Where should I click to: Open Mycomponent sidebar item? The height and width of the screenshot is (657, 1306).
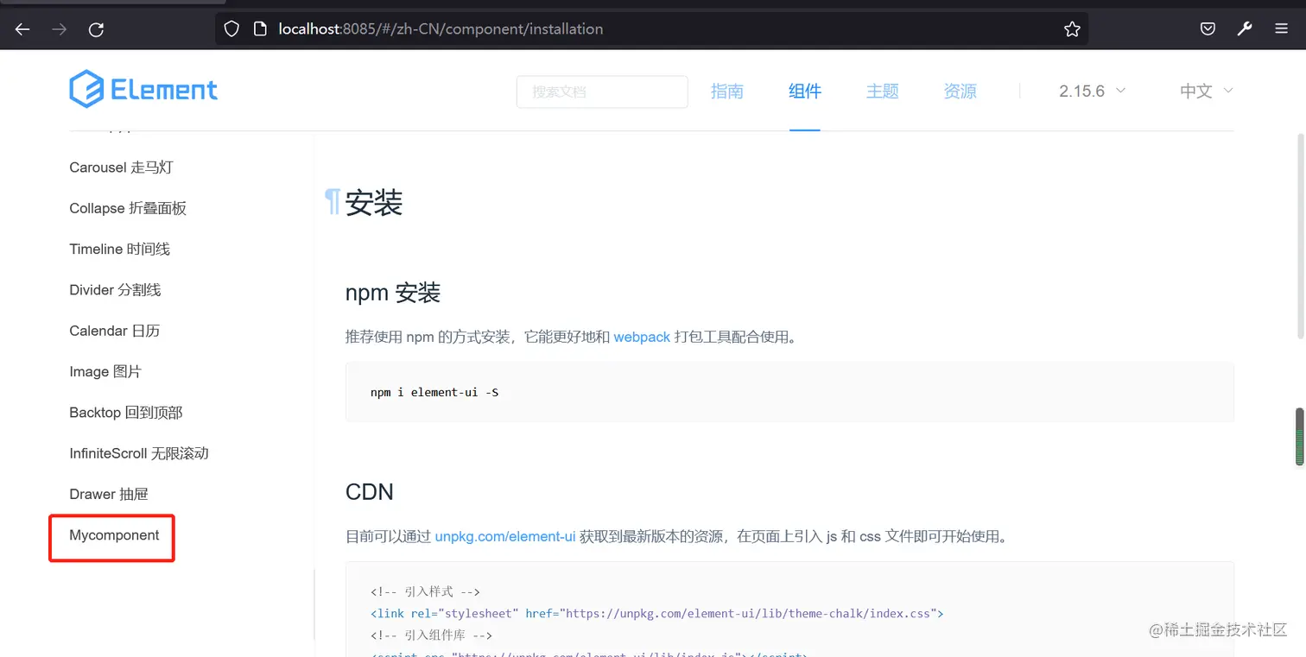pos(114,535)
